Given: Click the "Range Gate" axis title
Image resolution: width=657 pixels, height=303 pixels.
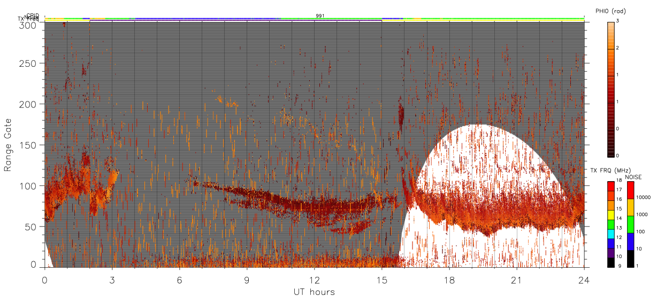Looking at the screenshot, I should coord(8,145).
